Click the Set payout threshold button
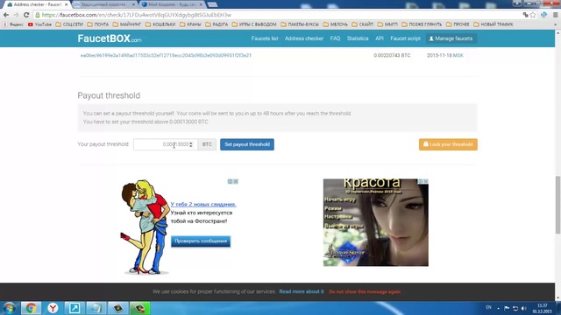The height and width of the screenshot is (315, 561). click(x=247, y=144)
